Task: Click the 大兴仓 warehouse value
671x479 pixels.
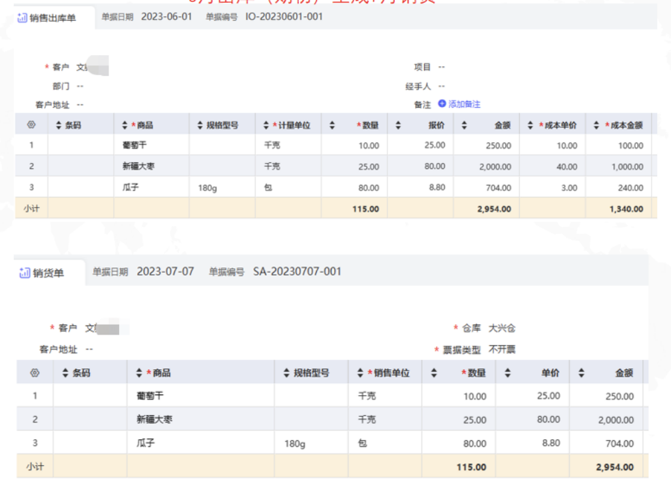Action: coord(502,329)
